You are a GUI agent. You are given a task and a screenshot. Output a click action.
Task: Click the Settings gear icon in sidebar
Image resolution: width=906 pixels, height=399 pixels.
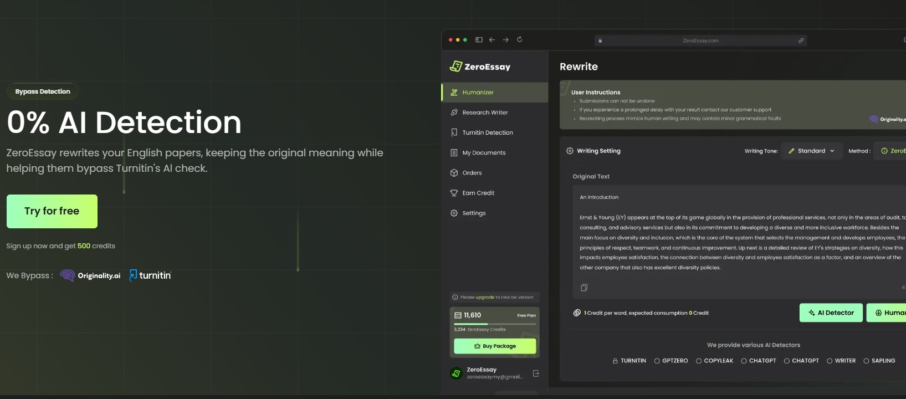tap(454, 213)
